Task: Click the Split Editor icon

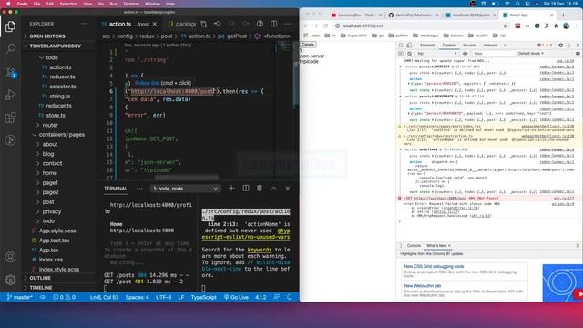Action: (x=273, y=24)
